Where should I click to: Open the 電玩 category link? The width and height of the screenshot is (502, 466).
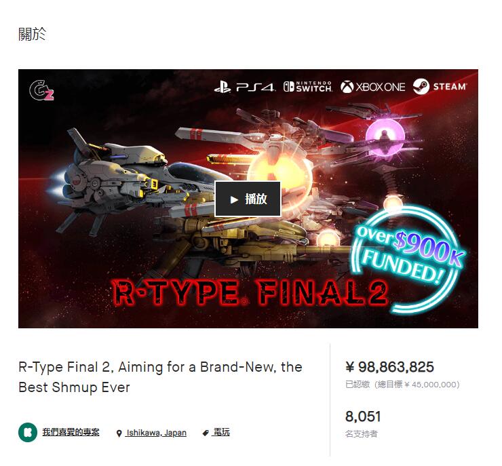pyautogui.click(x=221, y=432)
